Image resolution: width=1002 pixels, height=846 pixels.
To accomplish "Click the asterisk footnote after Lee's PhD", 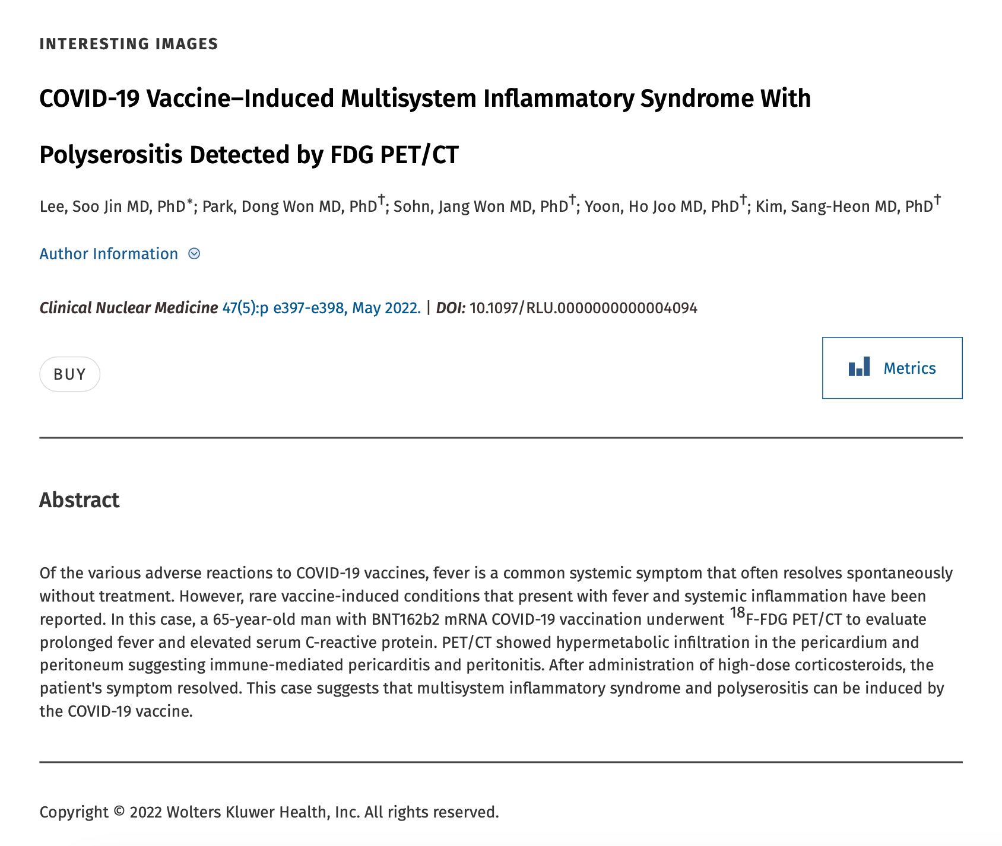I will tap(190, 203).
